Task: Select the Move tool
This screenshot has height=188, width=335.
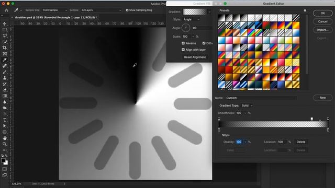Action: 5,24
